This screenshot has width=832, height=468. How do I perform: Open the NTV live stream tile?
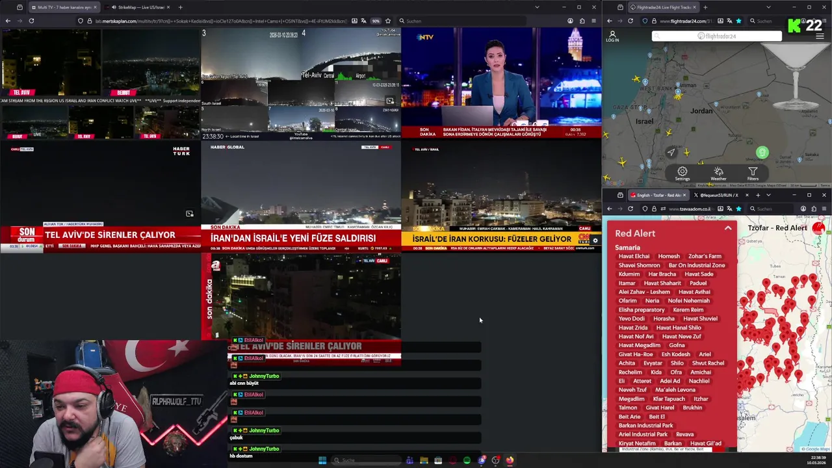(x=501, y=83)
